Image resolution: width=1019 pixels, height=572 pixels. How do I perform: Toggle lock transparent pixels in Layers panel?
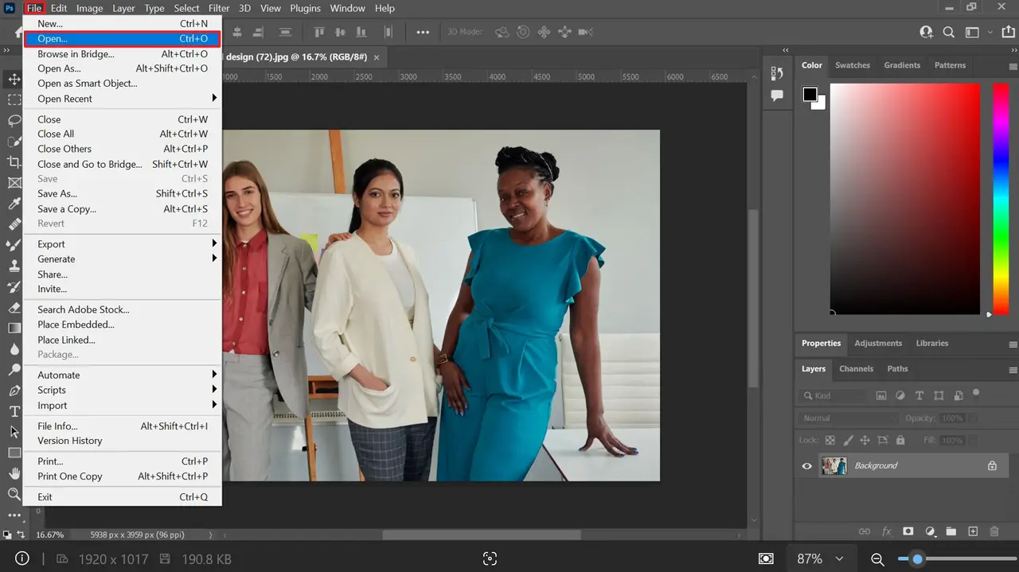click(830, 440)
